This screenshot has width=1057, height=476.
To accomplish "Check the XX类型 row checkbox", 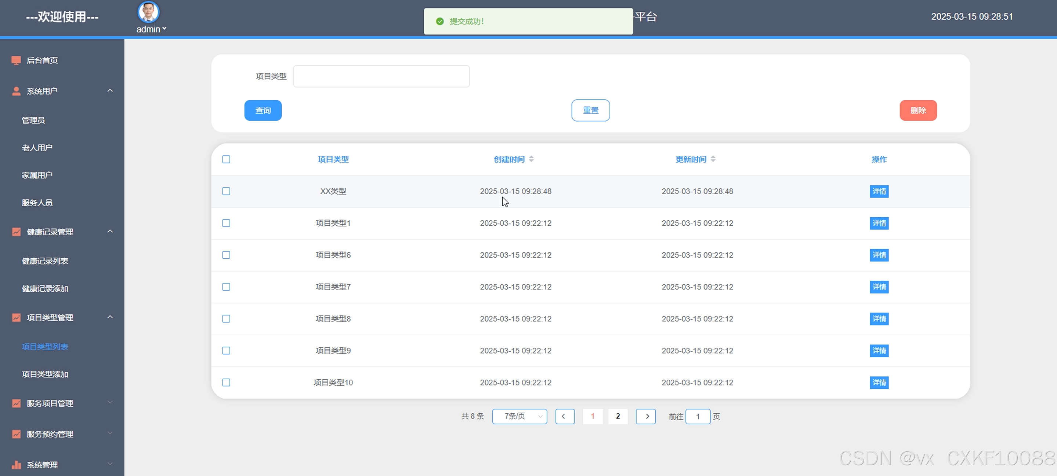I will coord(226,191).
